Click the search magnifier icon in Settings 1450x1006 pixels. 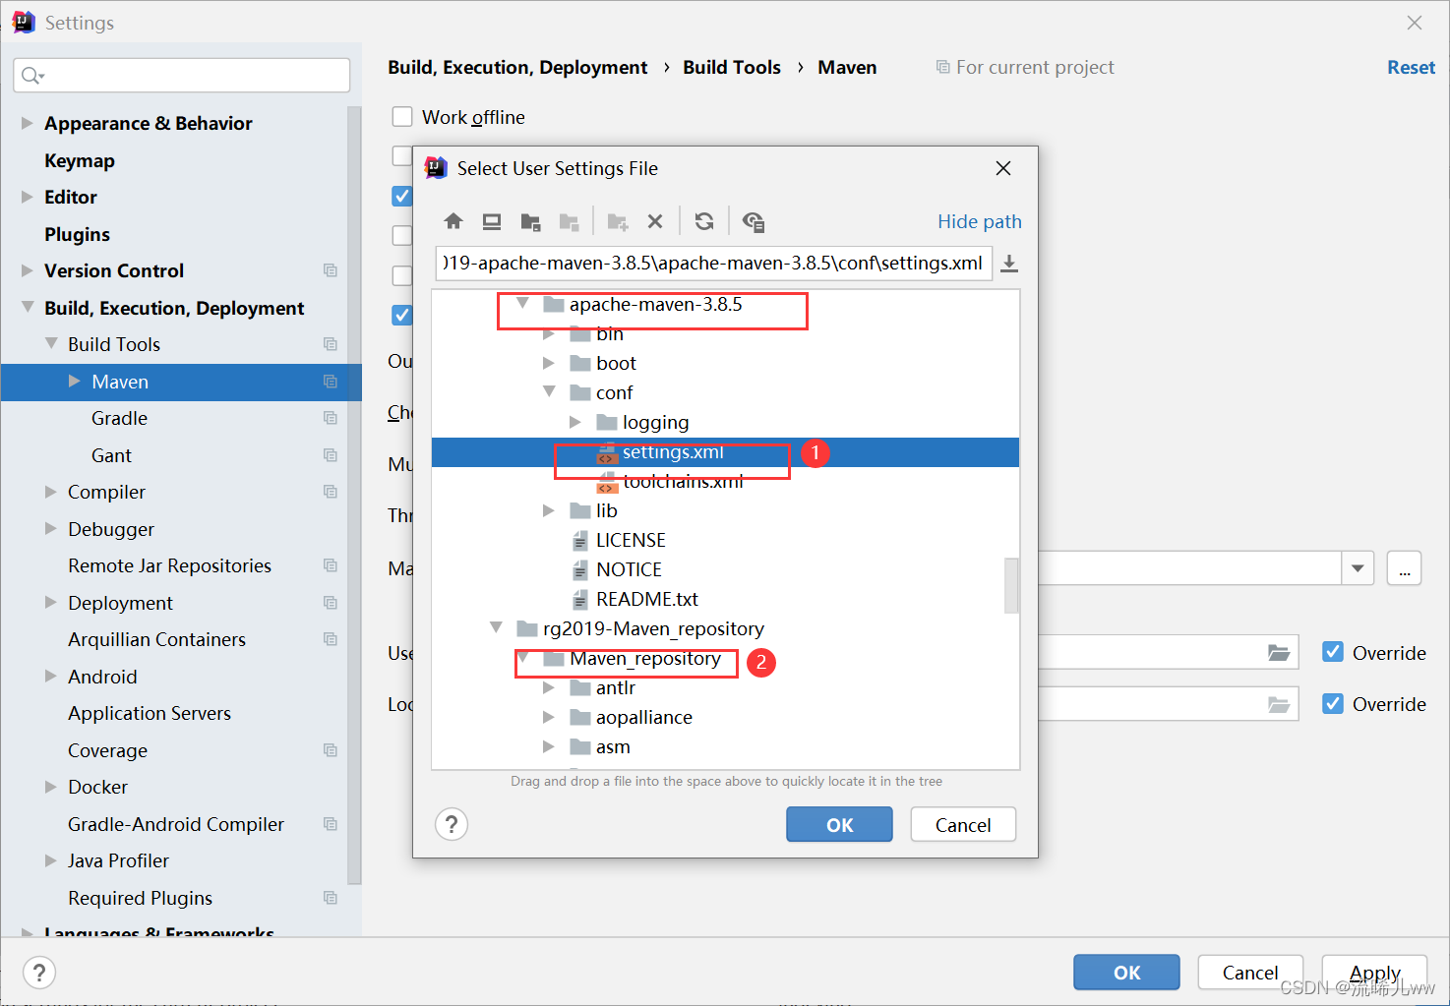tap(31, 76)
